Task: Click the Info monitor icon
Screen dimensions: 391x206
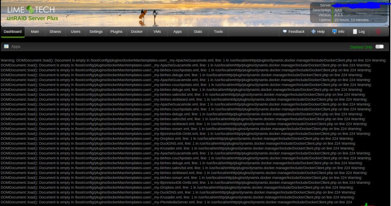Action: tap(334, 32)
